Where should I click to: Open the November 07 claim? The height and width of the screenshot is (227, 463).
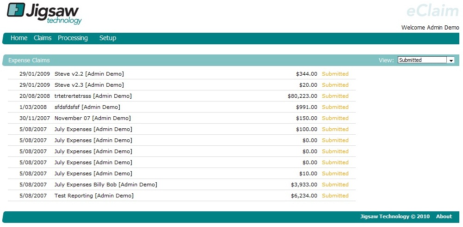click(93, 118)
